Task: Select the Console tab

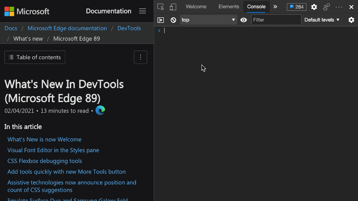Action: click(x=256, y=7)
